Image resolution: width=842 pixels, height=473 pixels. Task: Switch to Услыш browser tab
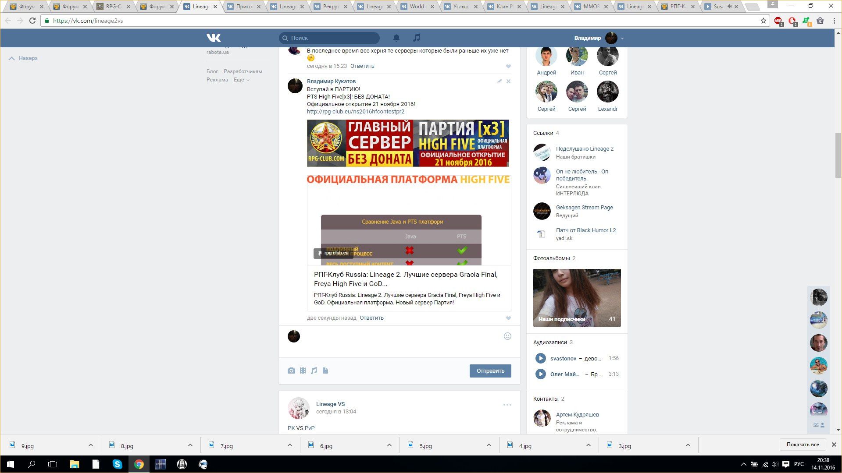tap(460, 7)
